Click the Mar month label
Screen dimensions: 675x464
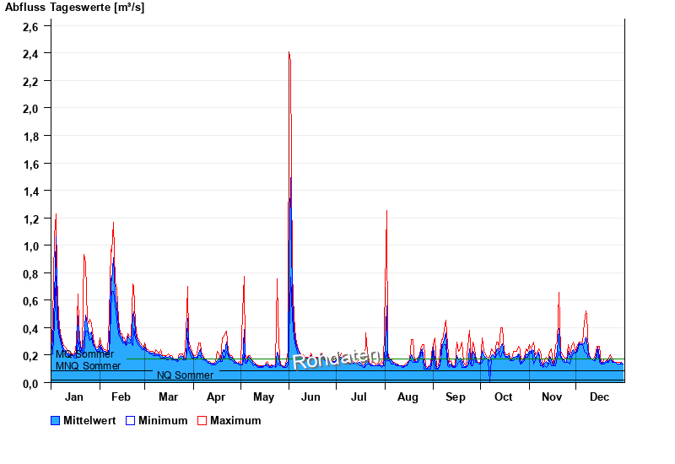(x=168, y=397)
